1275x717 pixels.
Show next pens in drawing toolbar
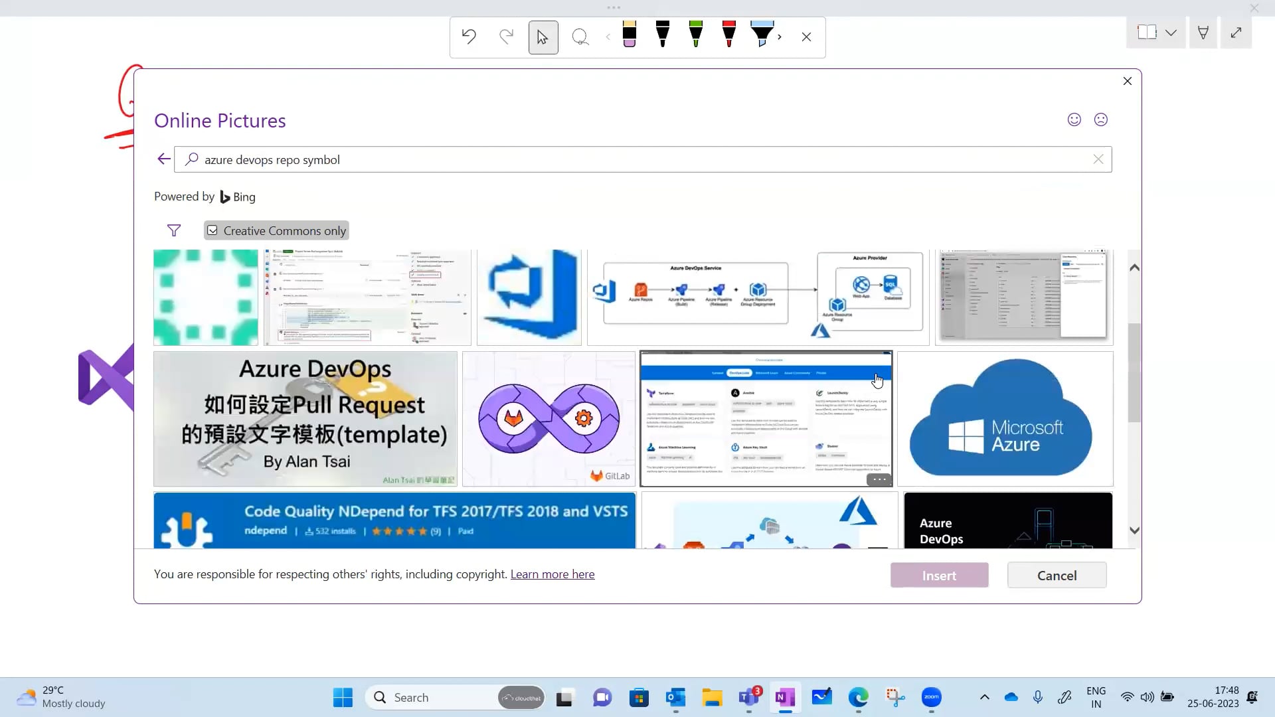[780, 37]
